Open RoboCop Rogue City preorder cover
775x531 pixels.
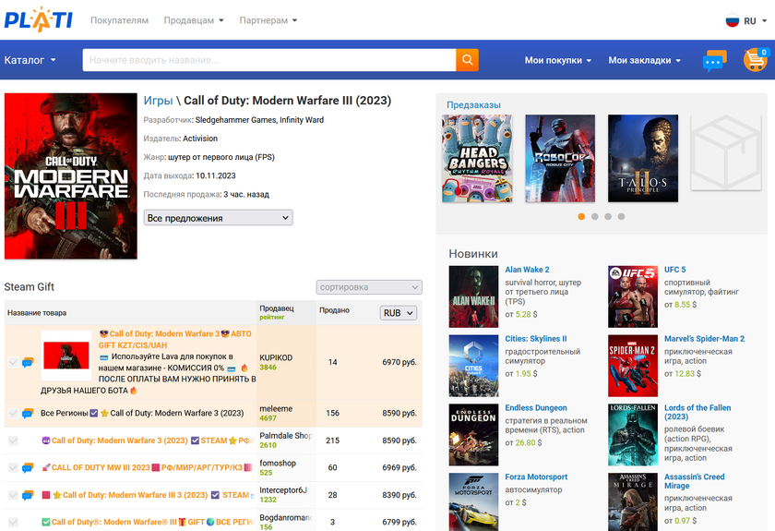click(x=560, y=158)
